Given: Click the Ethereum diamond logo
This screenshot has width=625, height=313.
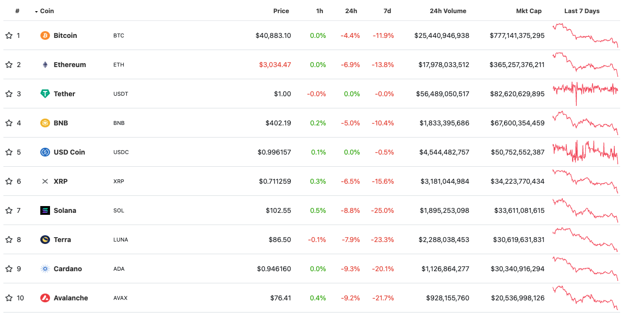Looking at the screenshot, I should click(45, 65).
